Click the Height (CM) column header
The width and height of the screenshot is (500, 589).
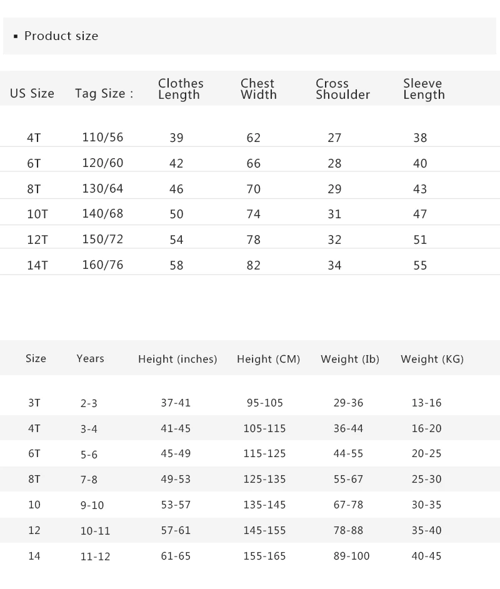click(268, 359)
